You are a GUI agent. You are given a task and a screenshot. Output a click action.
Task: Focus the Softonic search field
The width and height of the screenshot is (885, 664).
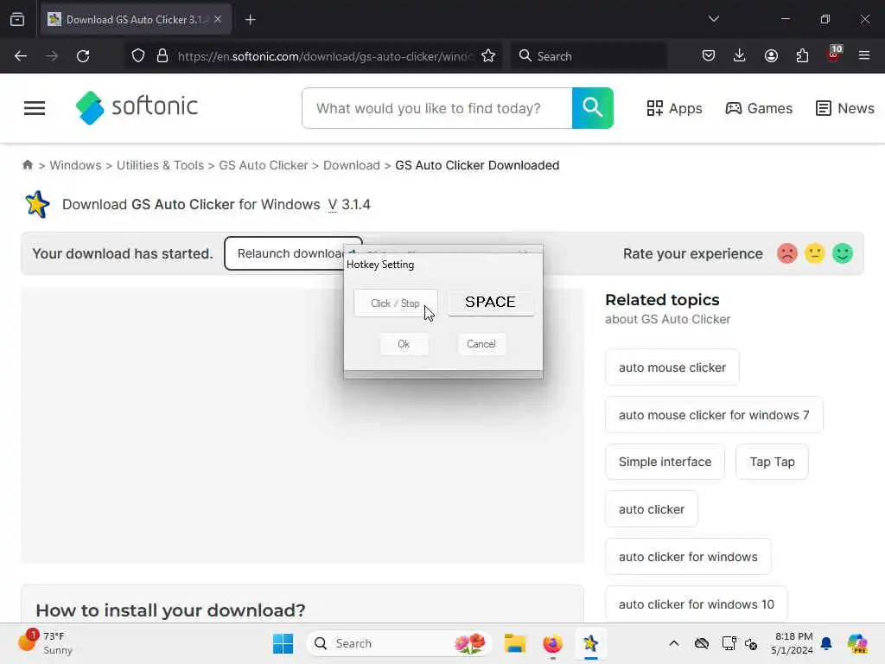pos(437,108)
